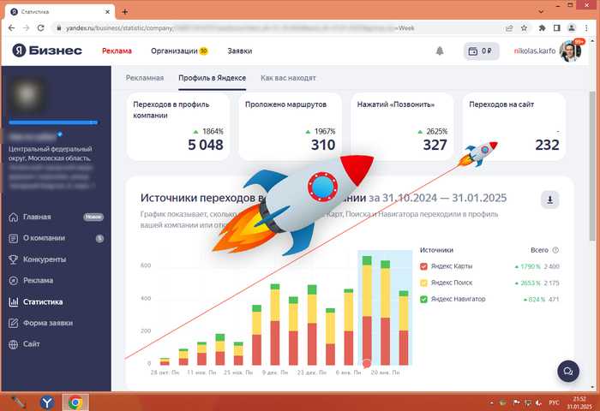Open Yandex Browser from the taskbar
600x411 pixels.
(x=46, y=402)
